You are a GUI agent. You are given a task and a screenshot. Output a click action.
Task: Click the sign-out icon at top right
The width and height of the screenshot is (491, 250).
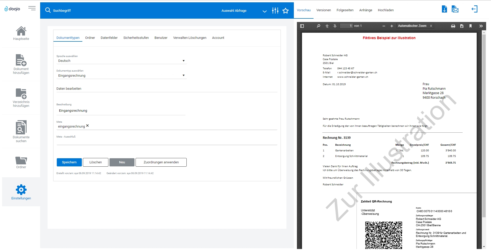[x=475, y=9]
